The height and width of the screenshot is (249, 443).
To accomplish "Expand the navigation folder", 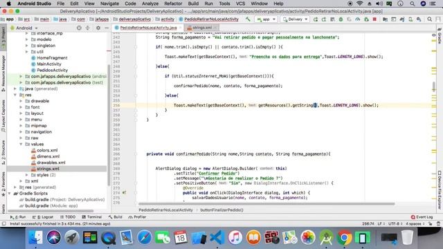I will [x=21, y=132].
